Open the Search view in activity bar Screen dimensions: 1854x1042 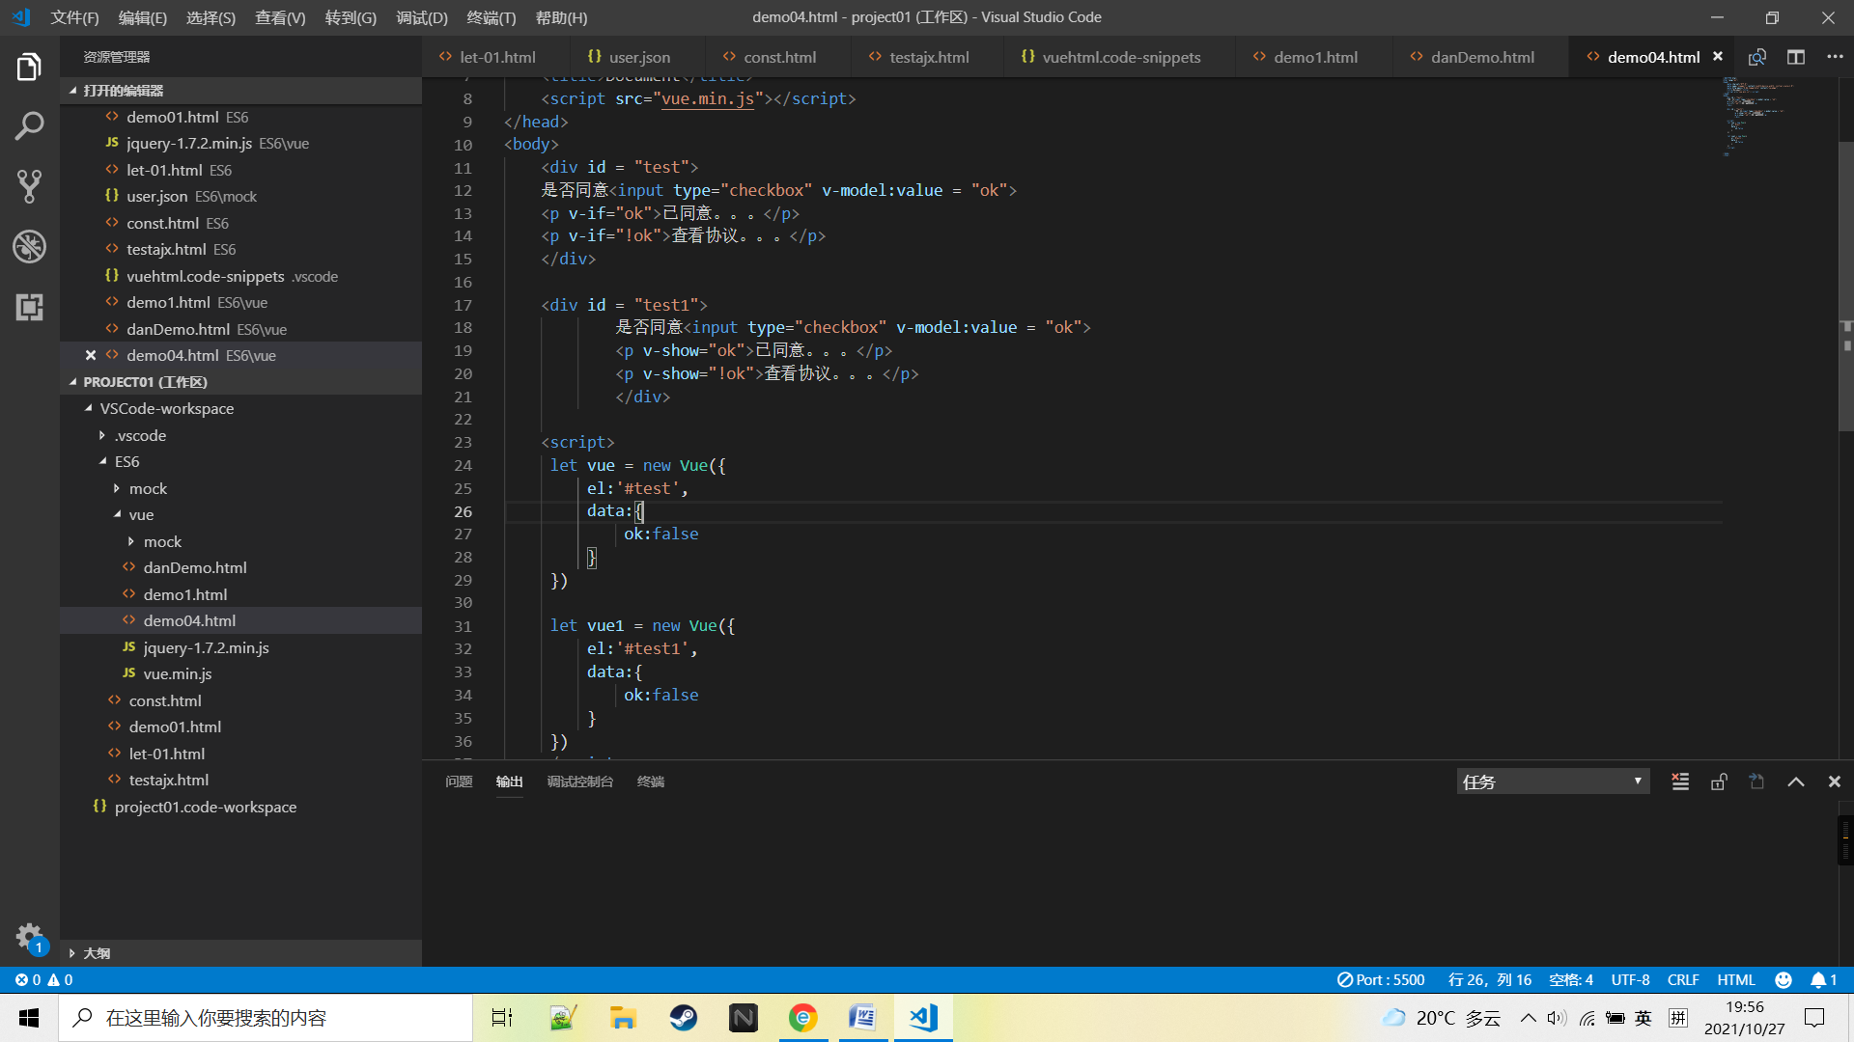pyautogui.click(x=29, y=126)
